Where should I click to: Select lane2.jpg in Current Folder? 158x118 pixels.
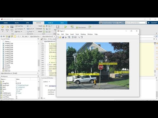point(8,67)
